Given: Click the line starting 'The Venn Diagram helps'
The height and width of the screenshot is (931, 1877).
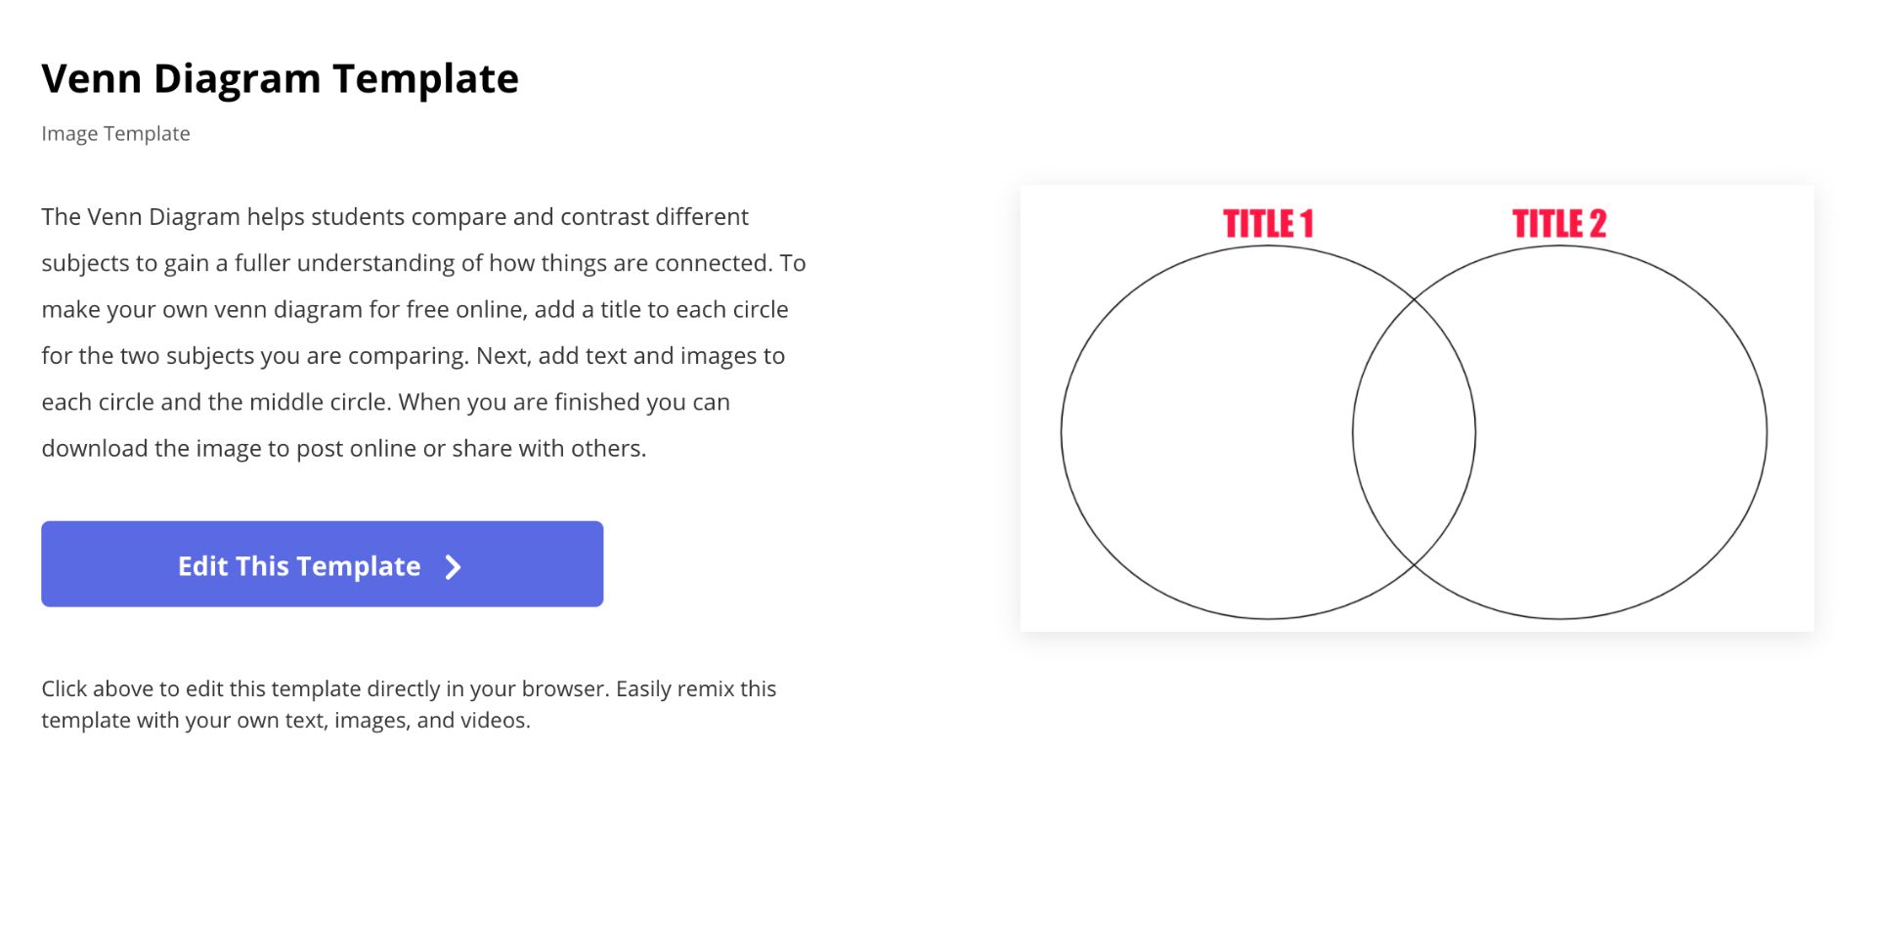Looking at the screenshot, I should pyautogui.click(x=394, y=217).
